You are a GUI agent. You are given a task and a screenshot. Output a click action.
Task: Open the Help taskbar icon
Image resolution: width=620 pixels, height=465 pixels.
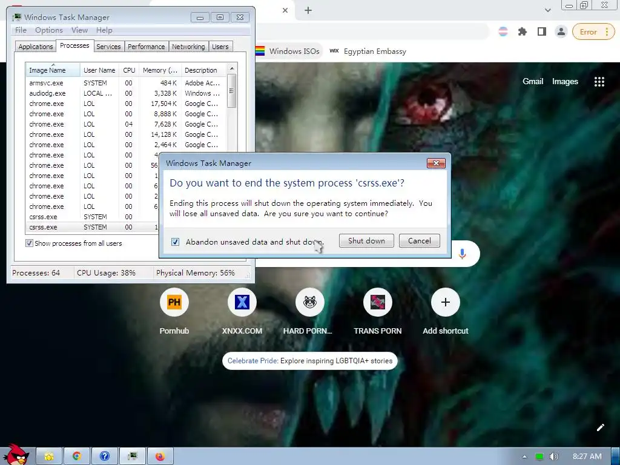pyautogui.click(x=104, y=457)
